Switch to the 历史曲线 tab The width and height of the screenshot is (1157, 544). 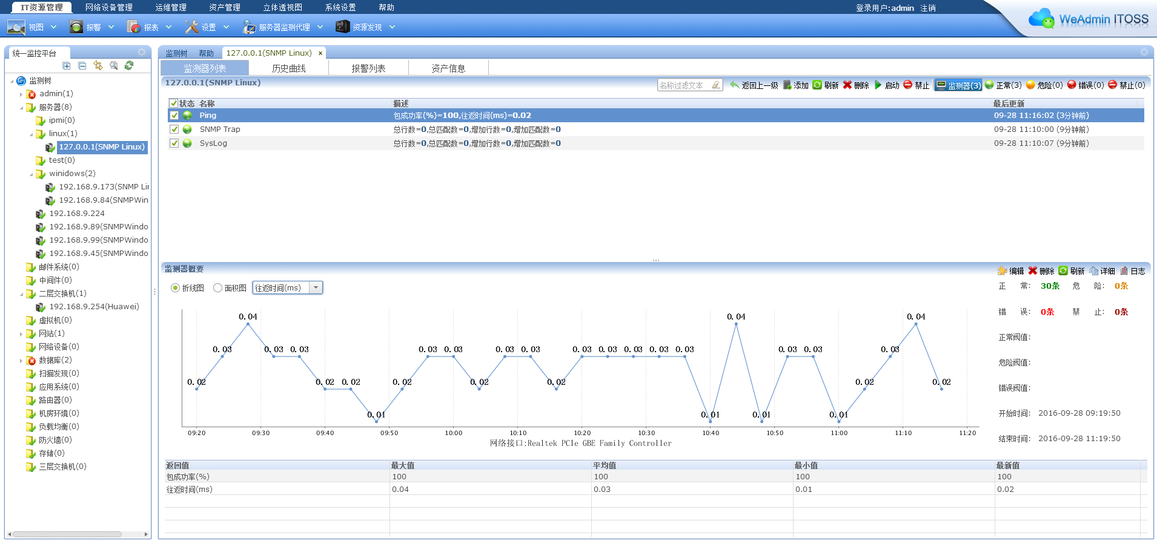288,68
